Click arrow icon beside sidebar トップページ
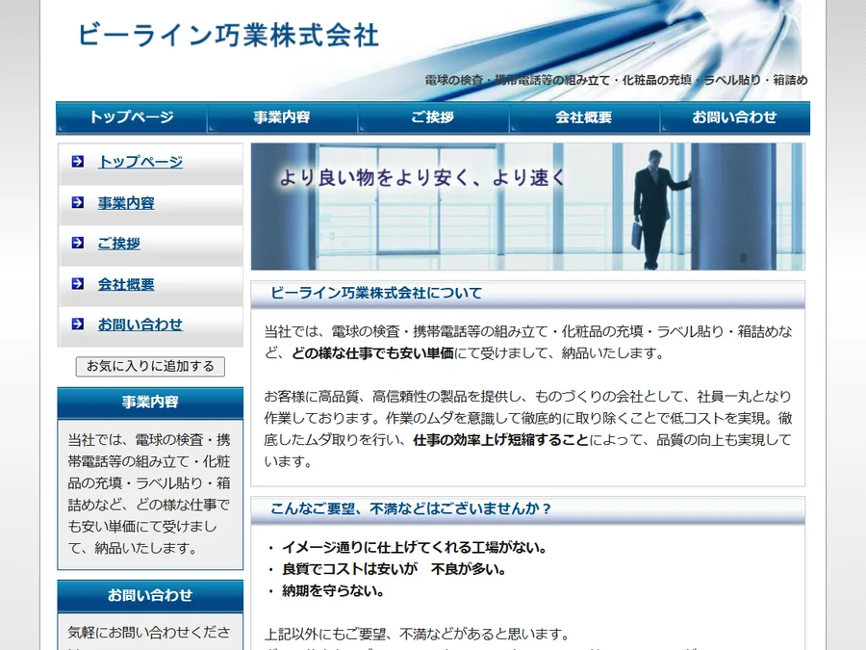Viewport: 866px width, 650px height. [x=77, y=162]
